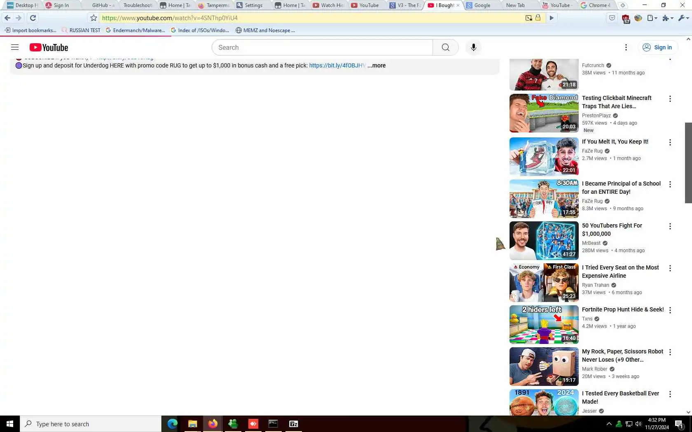
Task: Open the uBlock Origin extension icon showing 57
Action: click(x=626, y=19)
